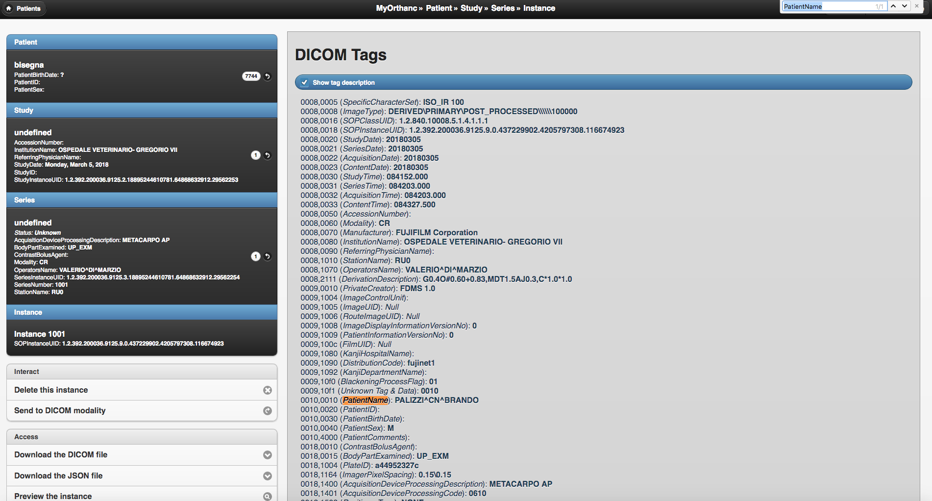Click the refresh icon in the Patient panel
This screenshot has width=932, height=501.
[268, 76]
